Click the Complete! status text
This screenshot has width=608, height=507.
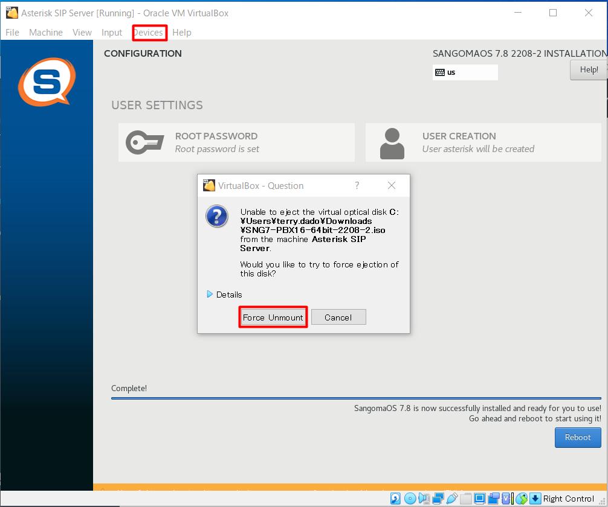(x=129, y=388)
